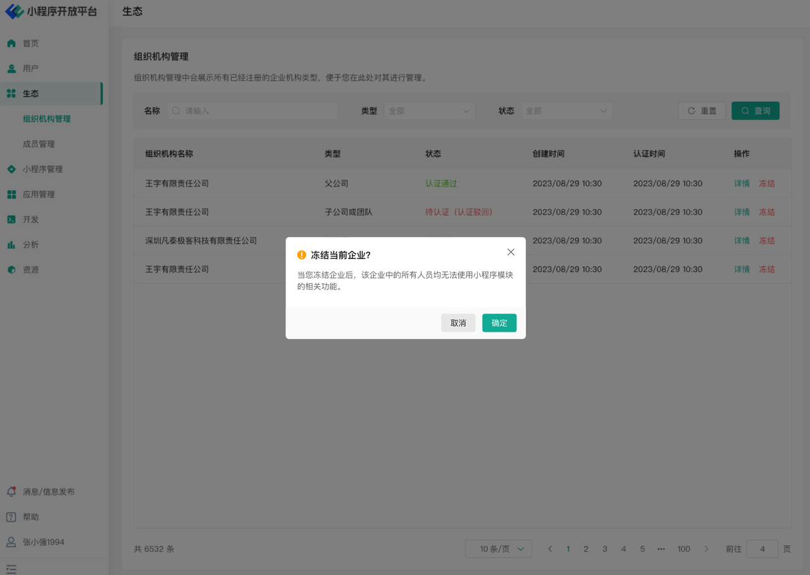Image resolution: width=810 pixels, height=575 pixels.
Task: Open the 类型 filter dropdown
Action: coord(429,111)
